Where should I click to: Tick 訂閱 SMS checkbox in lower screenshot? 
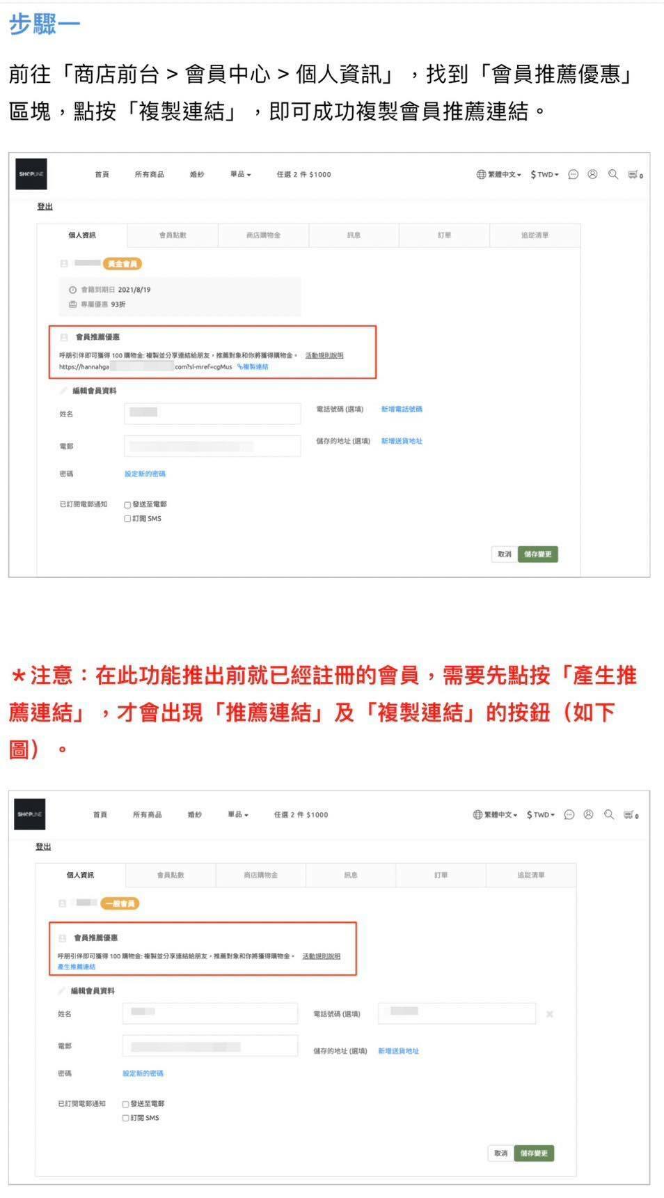[125, 1118]
